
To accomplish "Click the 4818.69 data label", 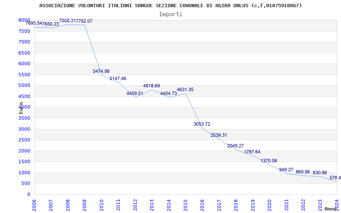I will [x=151, y=86].
